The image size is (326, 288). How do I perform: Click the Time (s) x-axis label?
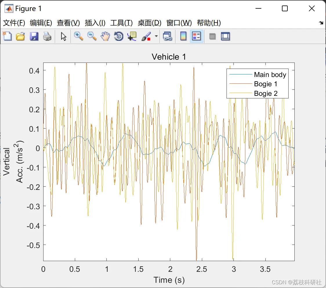[169, 280]
